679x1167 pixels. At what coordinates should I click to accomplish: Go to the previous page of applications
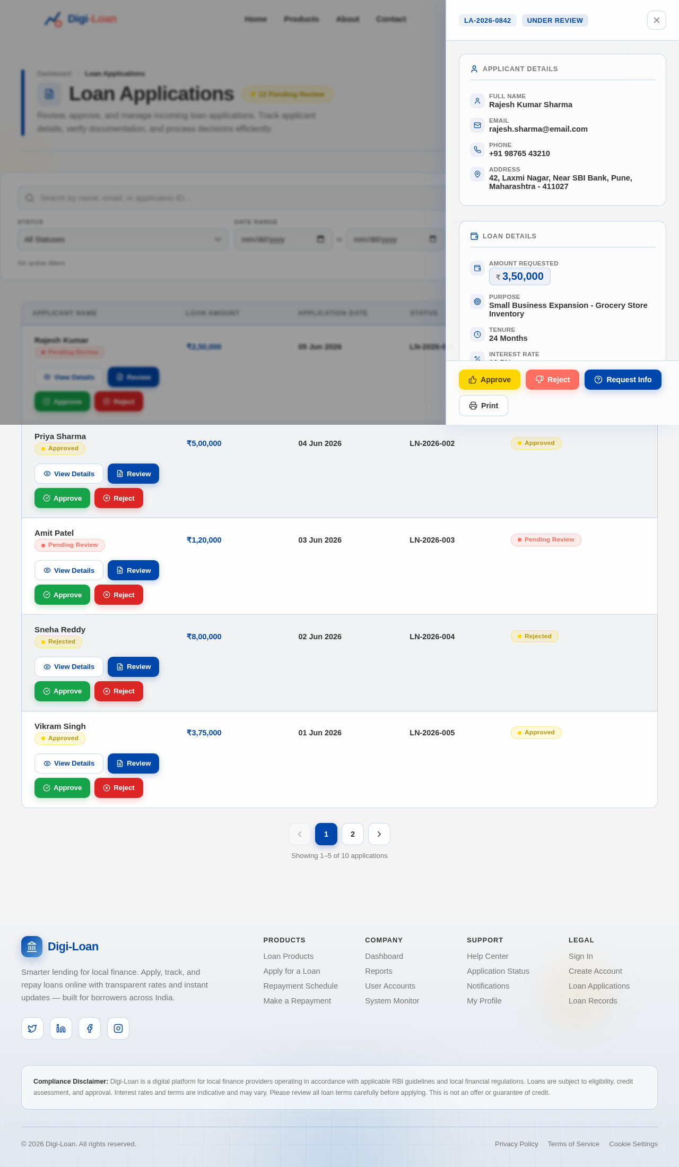coord(300,834)
